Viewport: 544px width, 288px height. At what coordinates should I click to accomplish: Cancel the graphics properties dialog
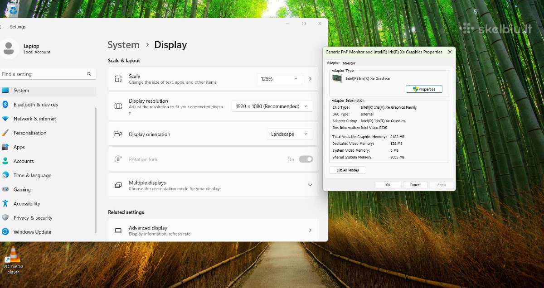pos(415,185)
